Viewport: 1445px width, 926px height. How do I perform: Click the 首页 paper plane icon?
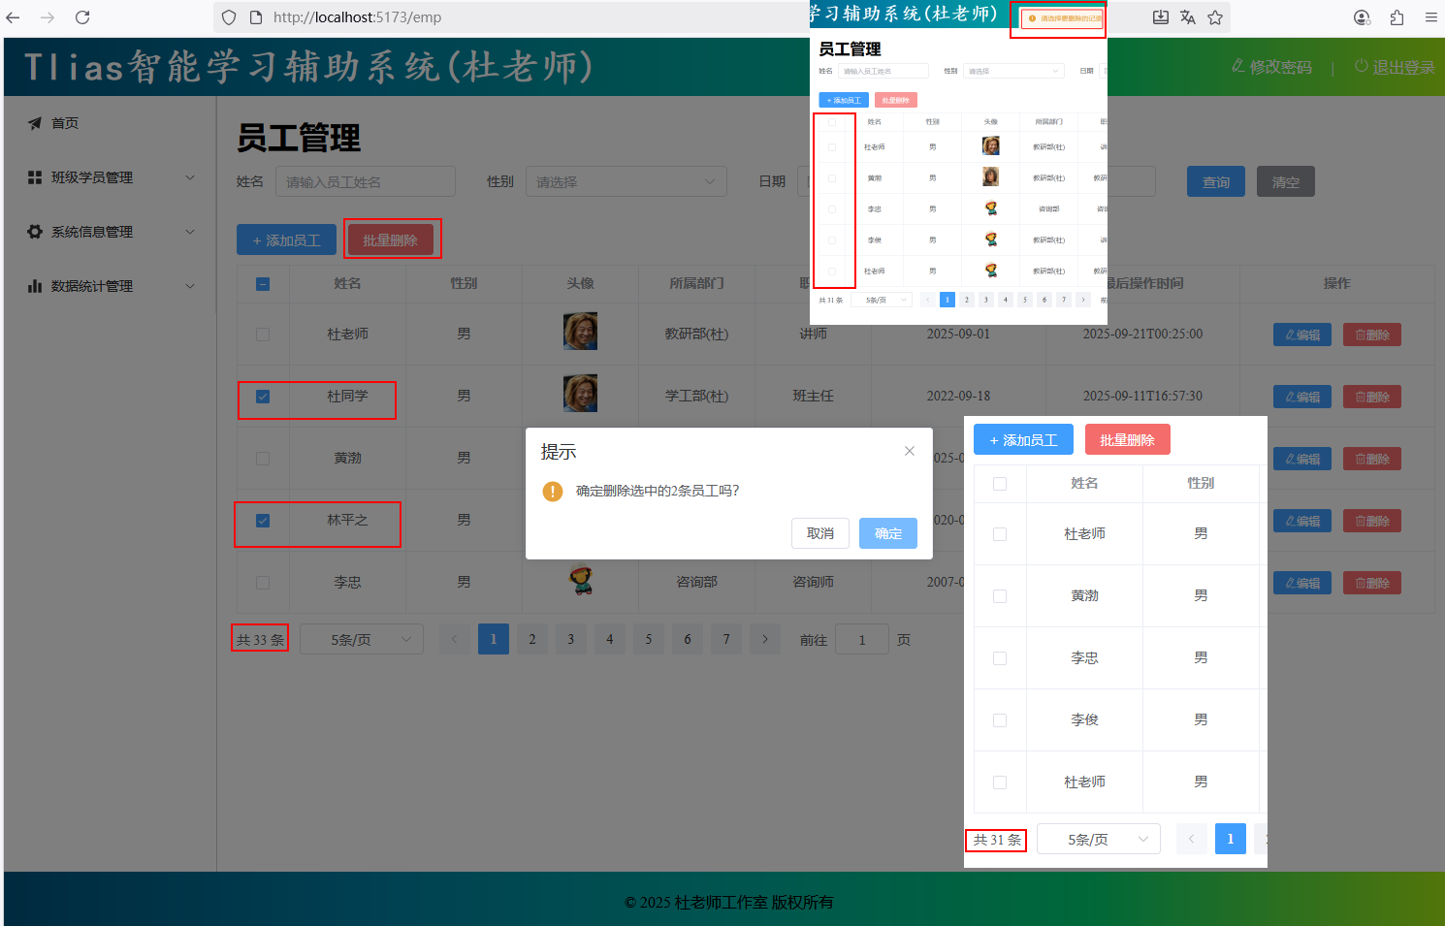tap(35, 123)
